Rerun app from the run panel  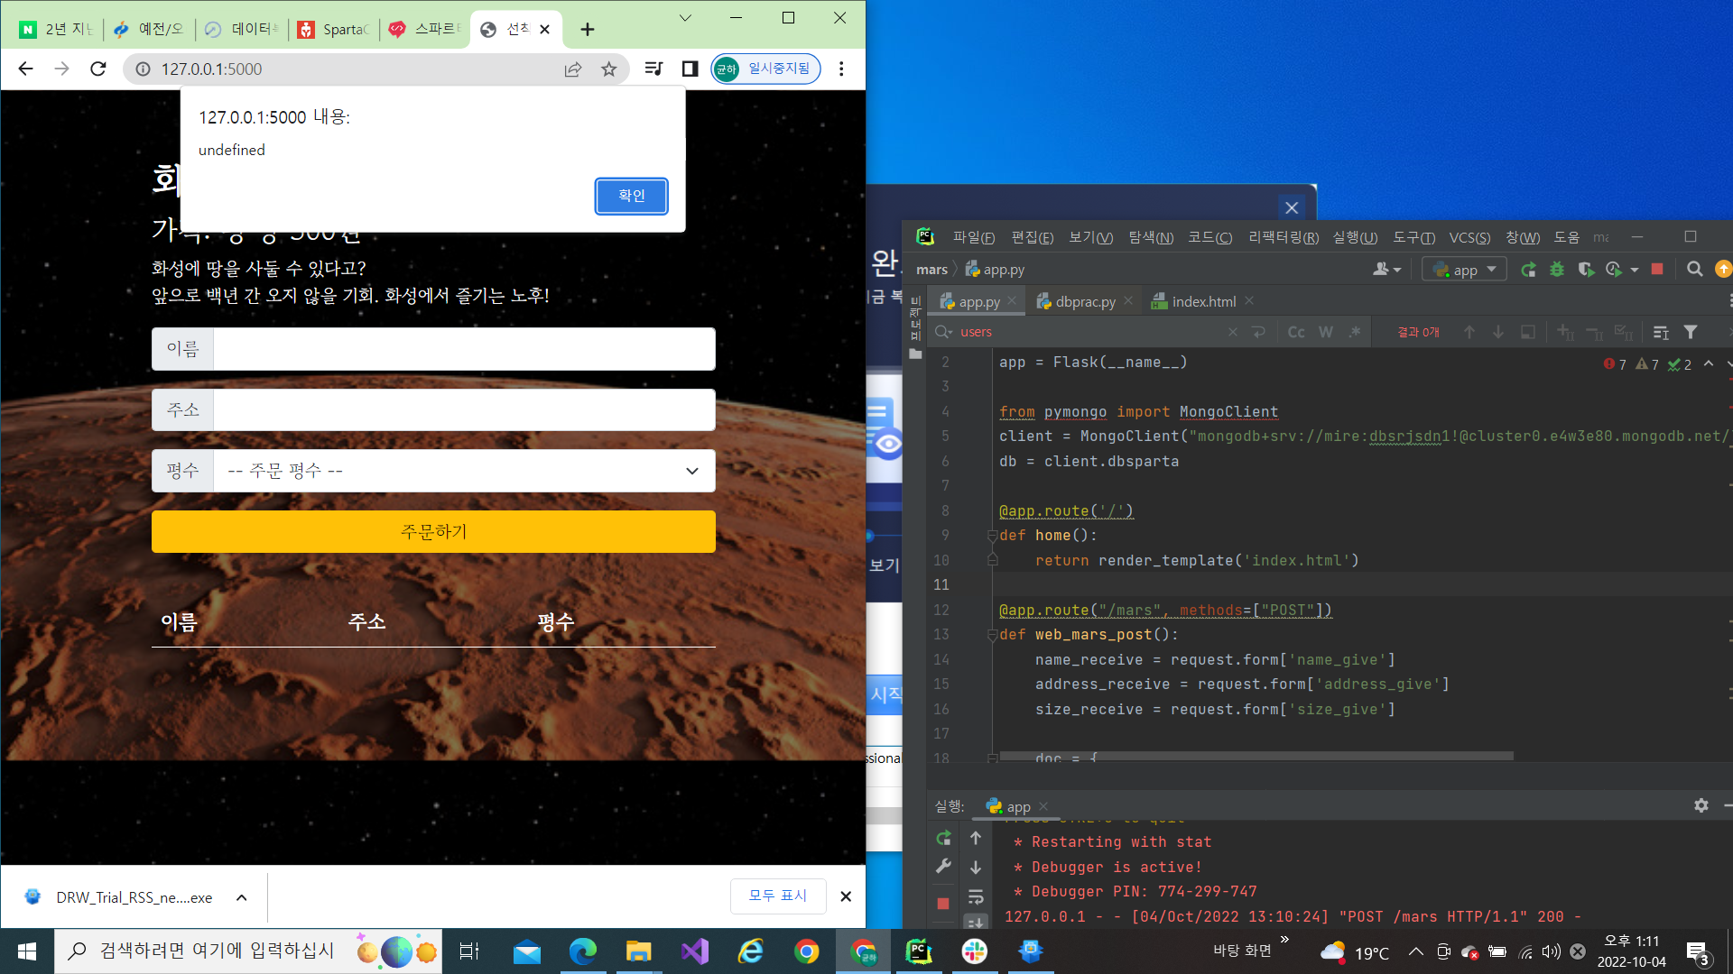pos(943,838)
